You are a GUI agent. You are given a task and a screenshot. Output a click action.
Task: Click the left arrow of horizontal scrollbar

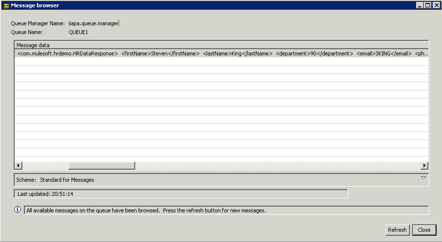(18, 165)
